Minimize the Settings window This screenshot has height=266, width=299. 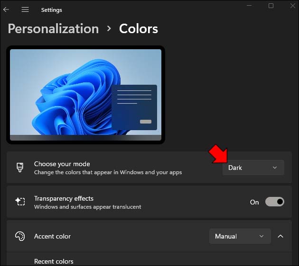coord(249,6)
